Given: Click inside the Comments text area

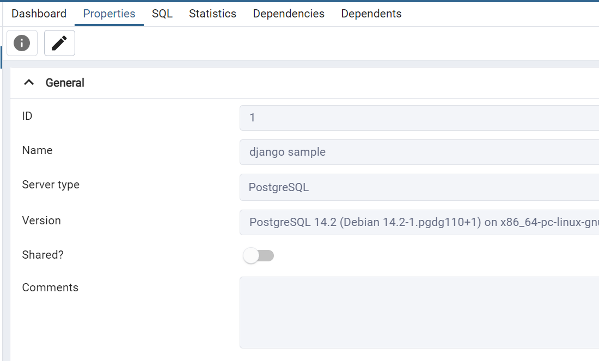Looking at the screenshot, I should click(x=419, y=313).
